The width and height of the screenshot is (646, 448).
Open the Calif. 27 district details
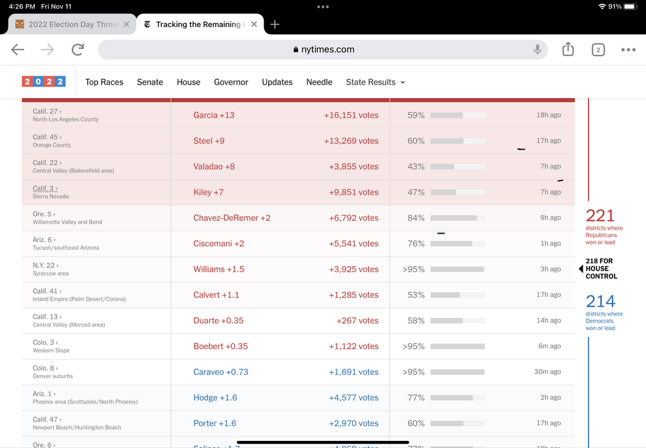[46, 111]
